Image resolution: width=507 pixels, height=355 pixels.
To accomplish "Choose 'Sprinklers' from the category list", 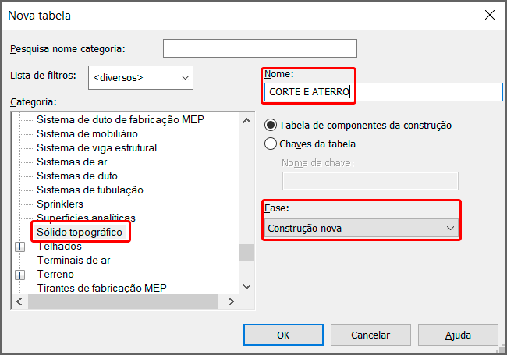I will pos(60,204).
